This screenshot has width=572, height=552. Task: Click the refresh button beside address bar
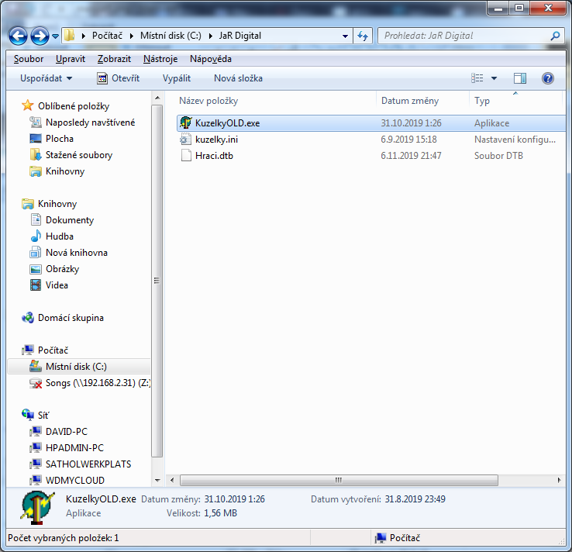point(363,36)
